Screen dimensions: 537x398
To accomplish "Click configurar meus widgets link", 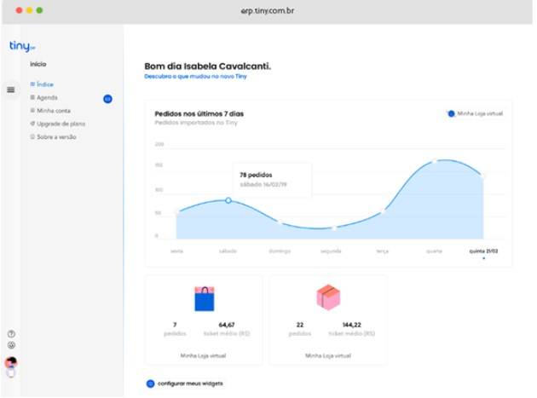I will (x=190, y=384).
